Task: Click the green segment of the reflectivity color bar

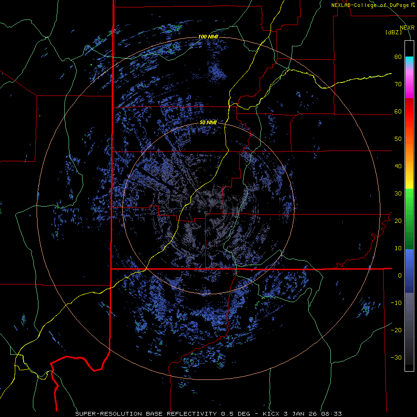Action: point(409,219)
